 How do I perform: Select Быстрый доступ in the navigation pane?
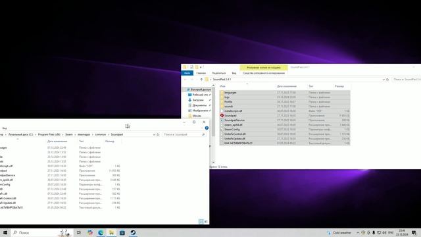coord(199,90)
